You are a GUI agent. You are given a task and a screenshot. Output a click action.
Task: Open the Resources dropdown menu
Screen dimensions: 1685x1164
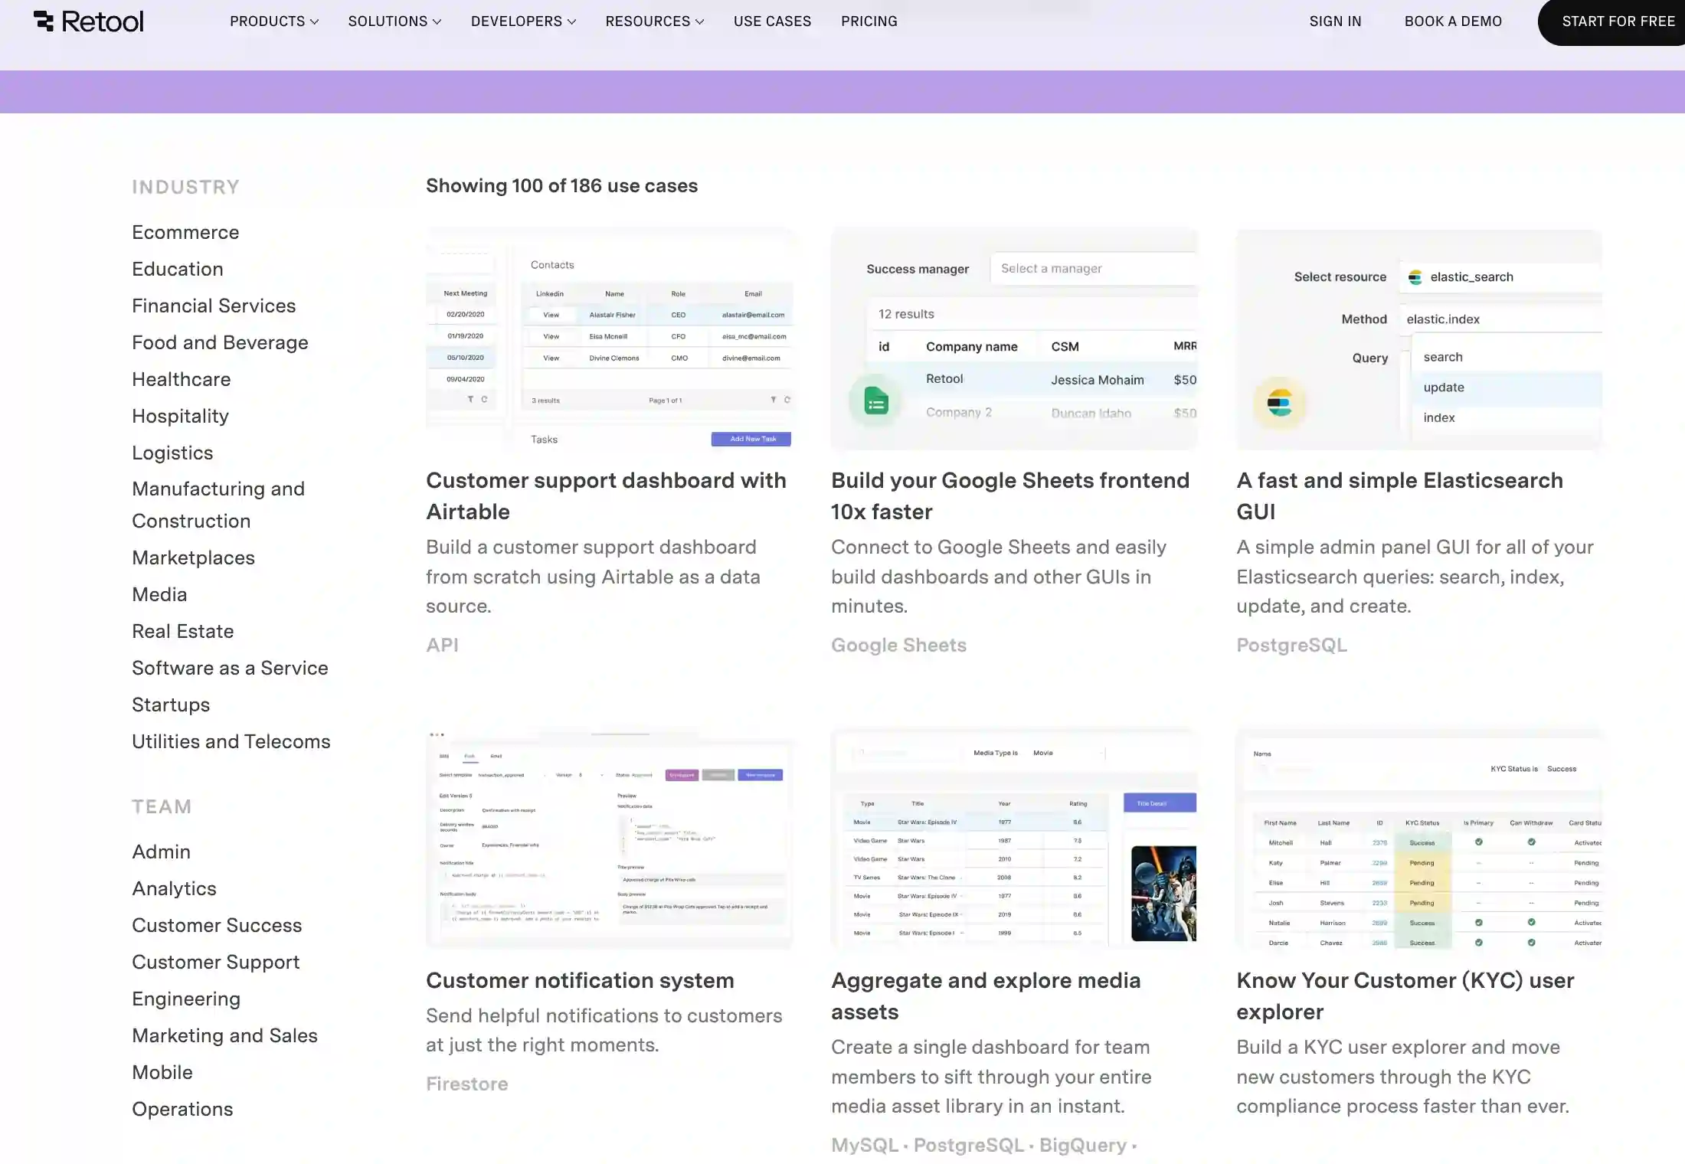click(x=654, y=21)
